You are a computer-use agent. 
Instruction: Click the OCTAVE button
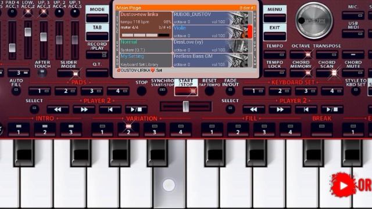click(301, 55)
